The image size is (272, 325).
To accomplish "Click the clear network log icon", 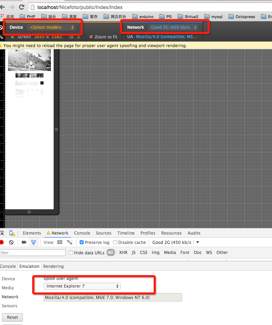I will pos(11,243).
